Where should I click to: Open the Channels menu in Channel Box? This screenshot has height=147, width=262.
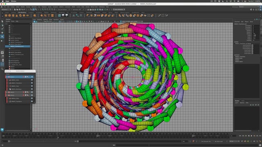(x=237, y=22)
